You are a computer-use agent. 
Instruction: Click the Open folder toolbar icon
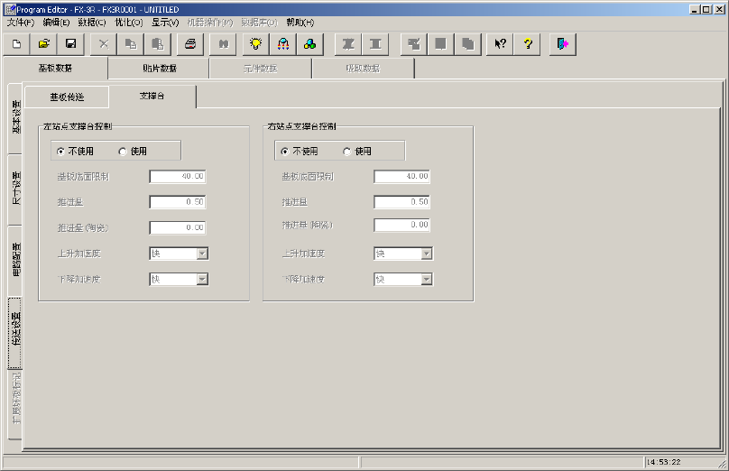coord(43,43)
